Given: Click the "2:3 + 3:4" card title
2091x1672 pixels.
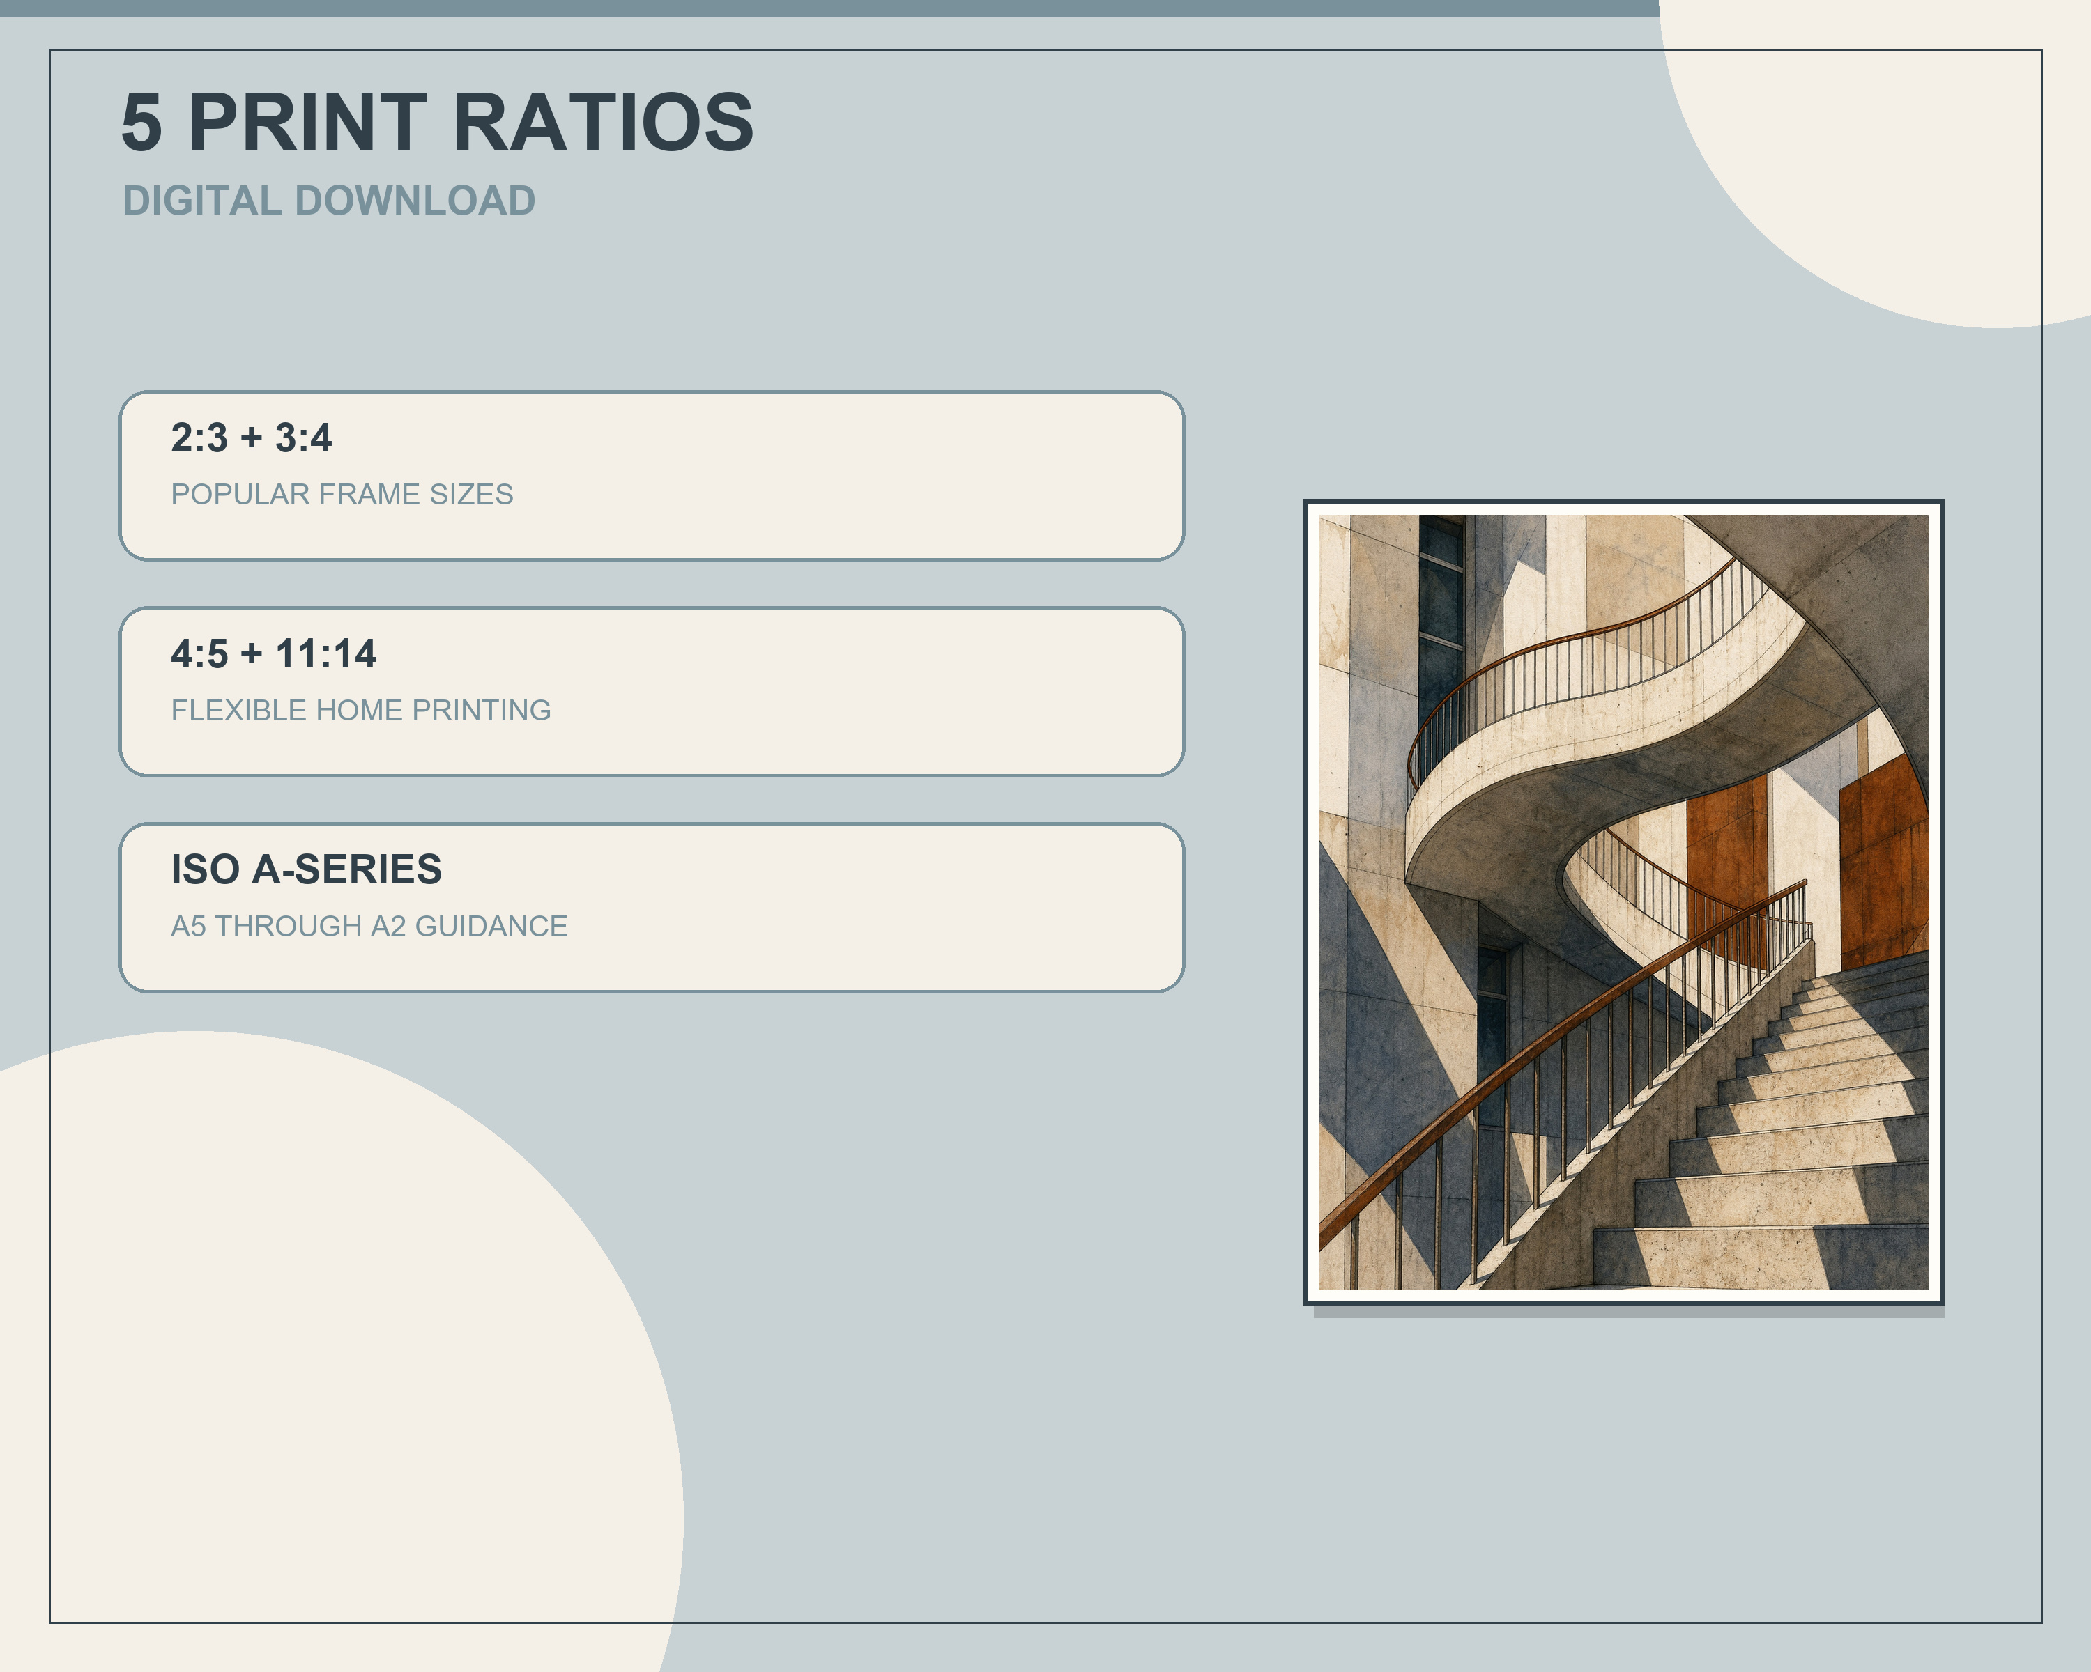Looking at the screenshot, I should (x=251, y=438).
